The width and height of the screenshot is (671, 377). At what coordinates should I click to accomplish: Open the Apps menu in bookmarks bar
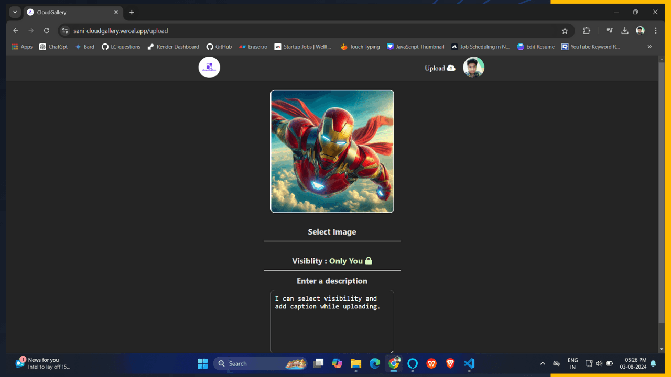15,47
